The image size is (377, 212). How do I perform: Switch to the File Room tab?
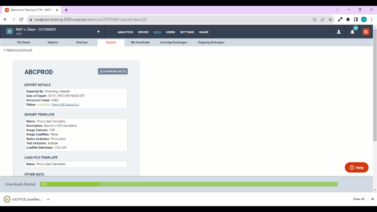pos(24,42)
